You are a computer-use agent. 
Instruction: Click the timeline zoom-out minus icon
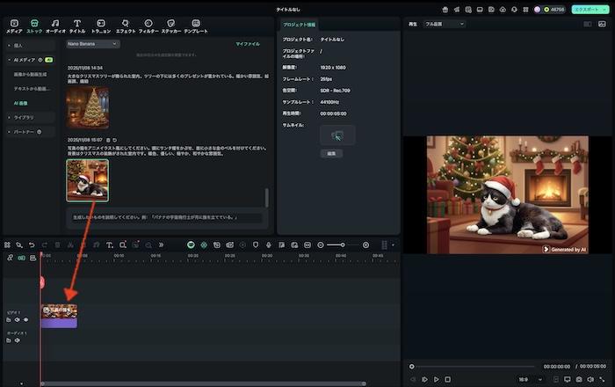coord(321,245)
